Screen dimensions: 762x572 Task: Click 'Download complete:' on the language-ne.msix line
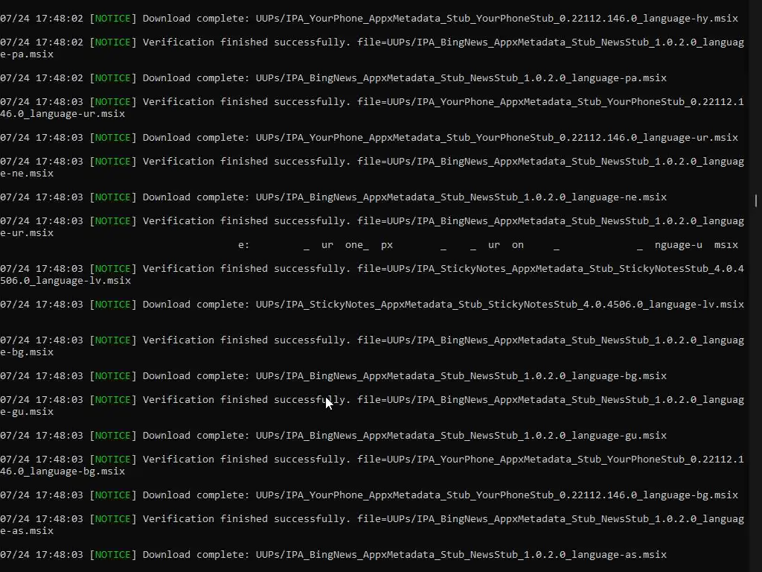point(196,197)
